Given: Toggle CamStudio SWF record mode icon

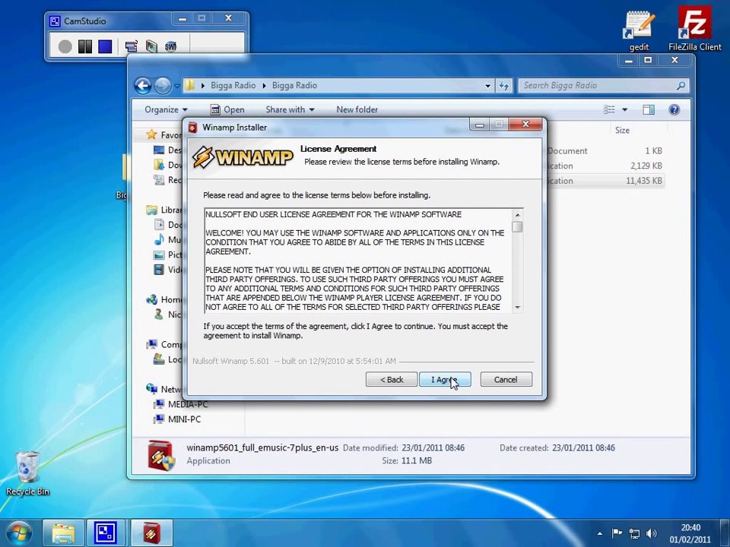Looking at the screenshot, I should pos(171,46).
